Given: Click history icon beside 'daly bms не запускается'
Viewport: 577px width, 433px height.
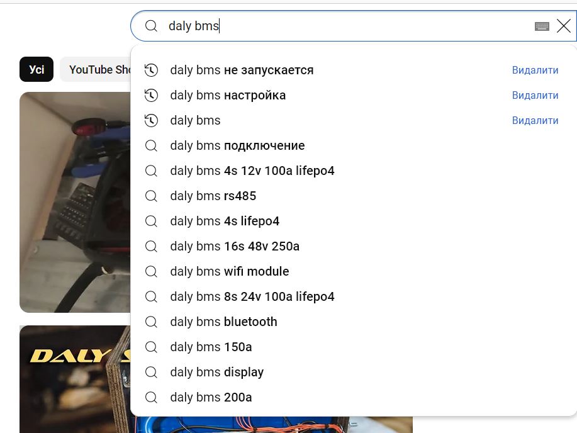Looking at the screenshot, I should click(151, 70).
